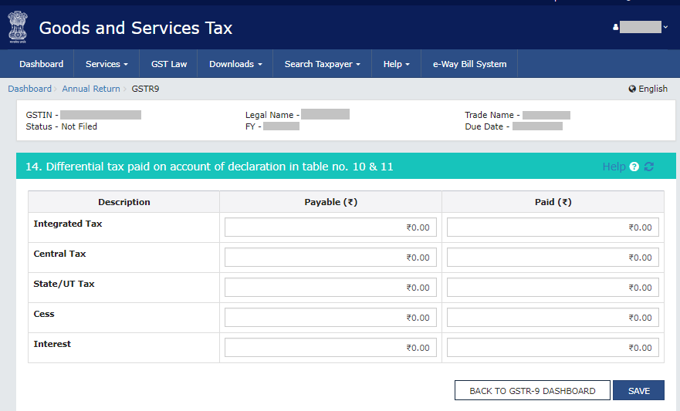The height and width of the screenshot is (411, 680).
Task: Open e-Way Bill System link
Action: (469, 64)
